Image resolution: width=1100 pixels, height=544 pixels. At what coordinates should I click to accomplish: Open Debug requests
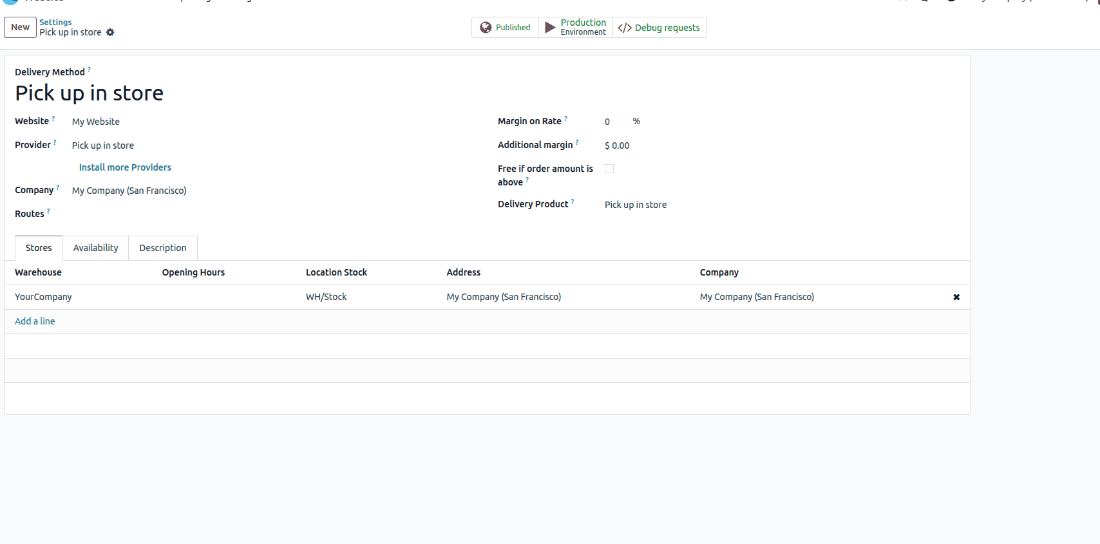(659, 28)
